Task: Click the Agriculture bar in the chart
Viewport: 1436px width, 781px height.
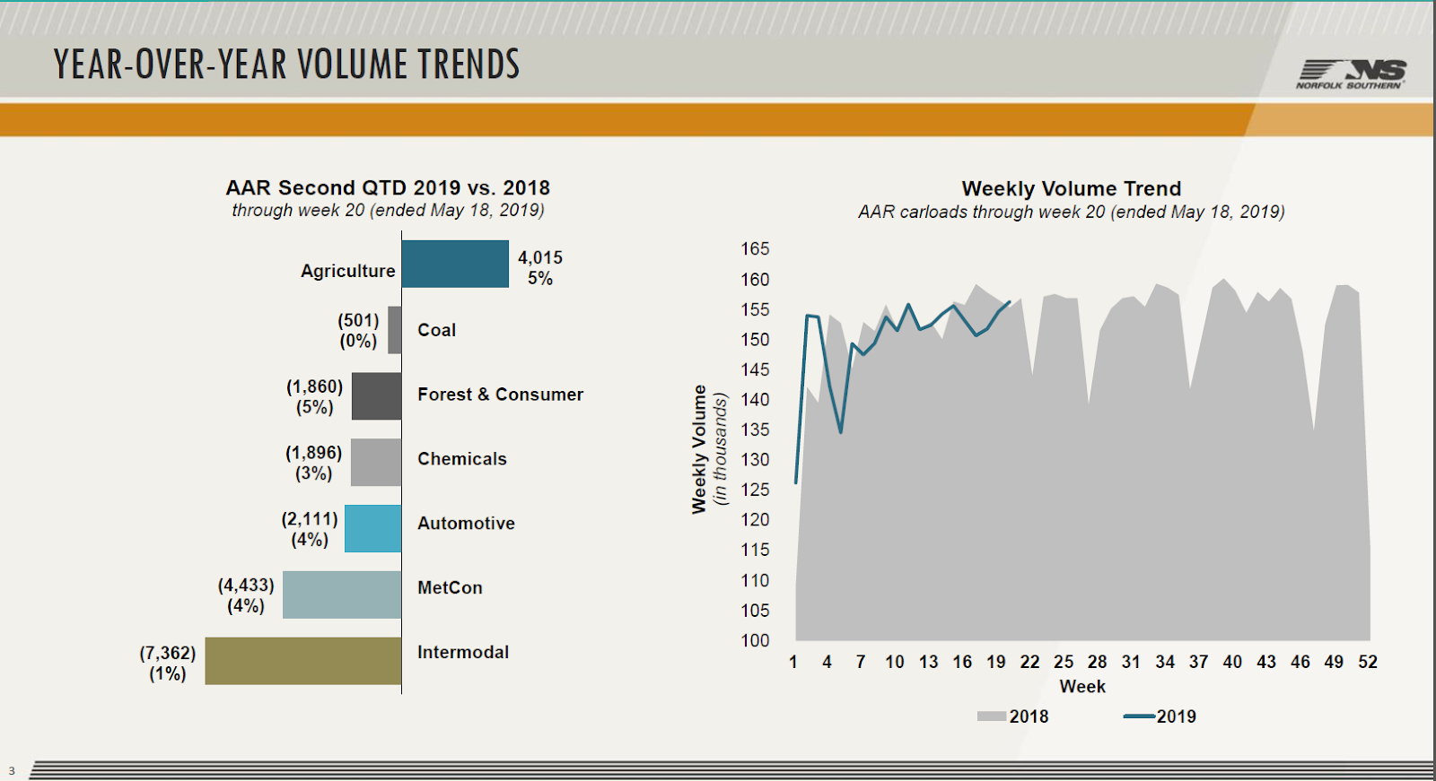Action: [x=455, y=264]
